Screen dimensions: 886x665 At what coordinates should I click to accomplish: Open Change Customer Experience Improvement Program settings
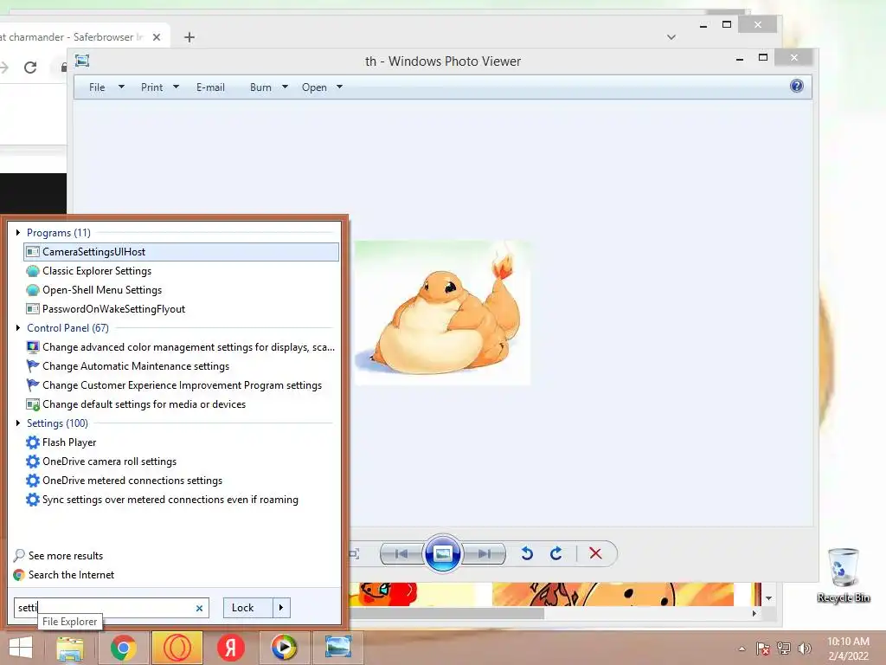(182, 385)
